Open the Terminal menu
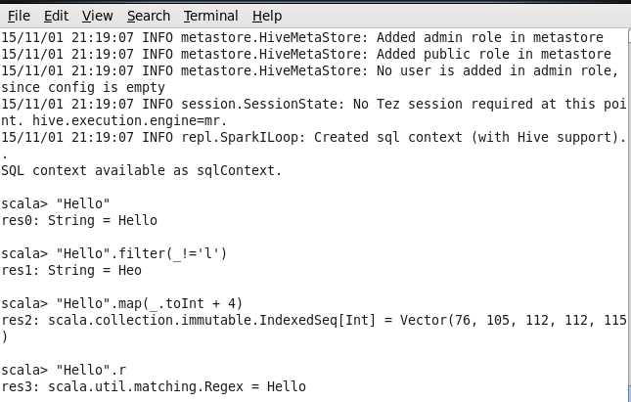 (x=210, y=16)
